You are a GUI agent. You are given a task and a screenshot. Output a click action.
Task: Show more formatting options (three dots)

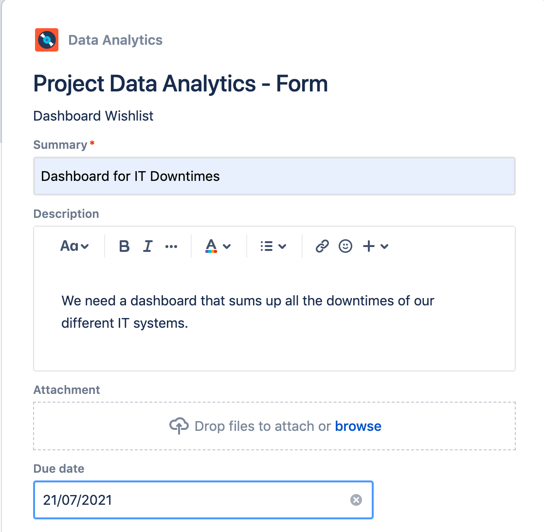[x=171, y=247]
